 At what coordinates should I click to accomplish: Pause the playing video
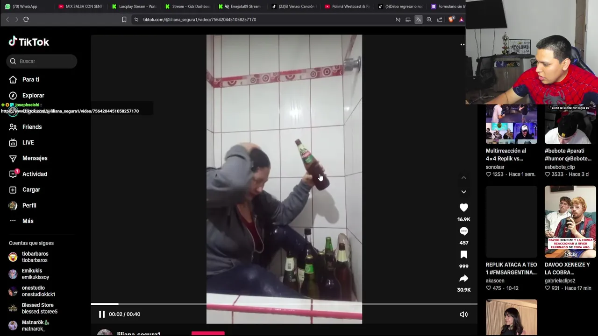click(101, 314)
